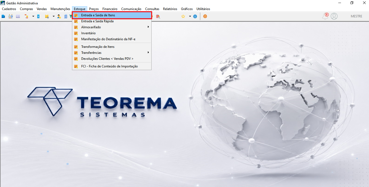The image size is (369, 187).
Task: Click the Vendas menu
Action: (42, 9)
